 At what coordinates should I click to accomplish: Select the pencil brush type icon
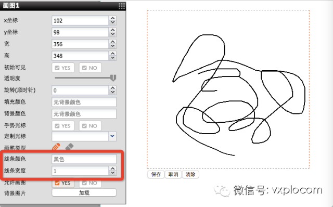coord(56,147)
